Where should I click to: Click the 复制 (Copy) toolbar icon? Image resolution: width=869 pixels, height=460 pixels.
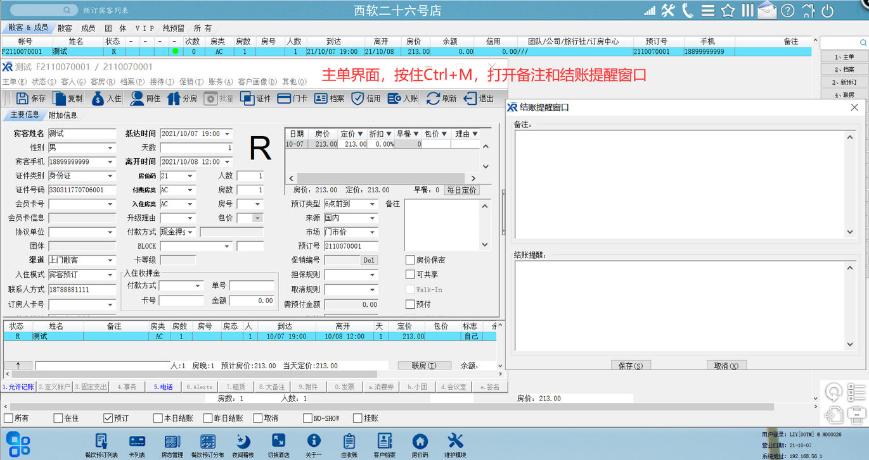pos(59,98)
